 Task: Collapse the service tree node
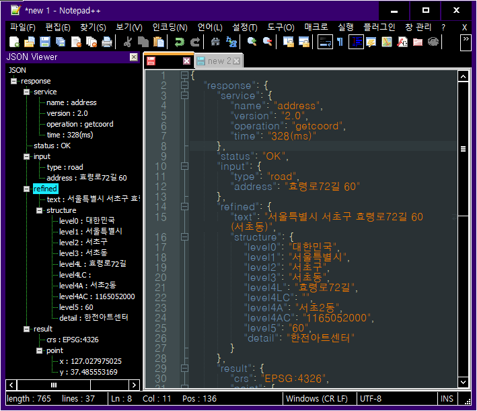(x=26, y=92)
